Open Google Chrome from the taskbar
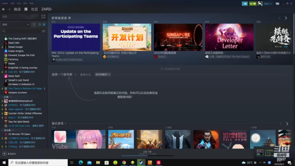The image size is (295, 166). coord(124,162)
